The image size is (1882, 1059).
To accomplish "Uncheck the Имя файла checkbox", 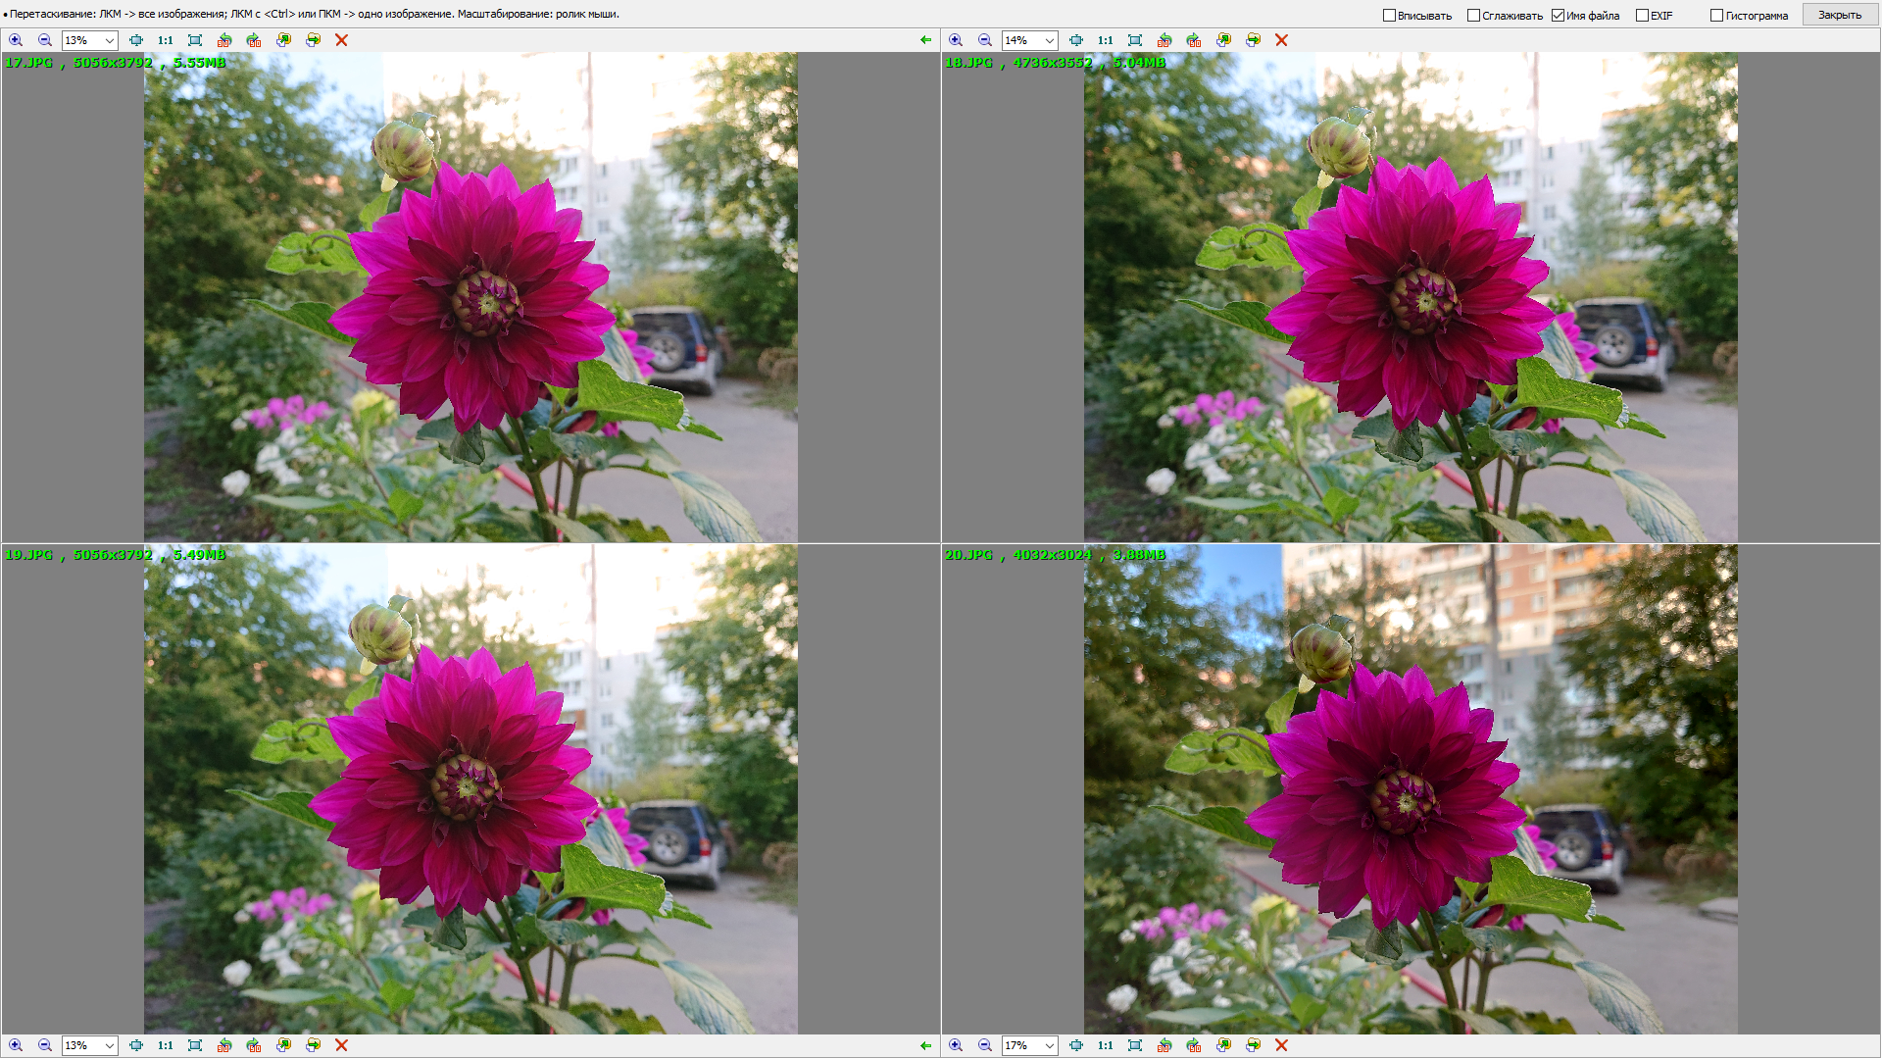I will pyautogui.click(x=1558, y=15).
